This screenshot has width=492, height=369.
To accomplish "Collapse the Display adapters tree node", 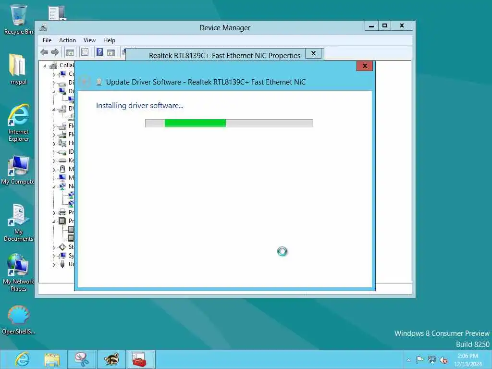I will 54,92.
